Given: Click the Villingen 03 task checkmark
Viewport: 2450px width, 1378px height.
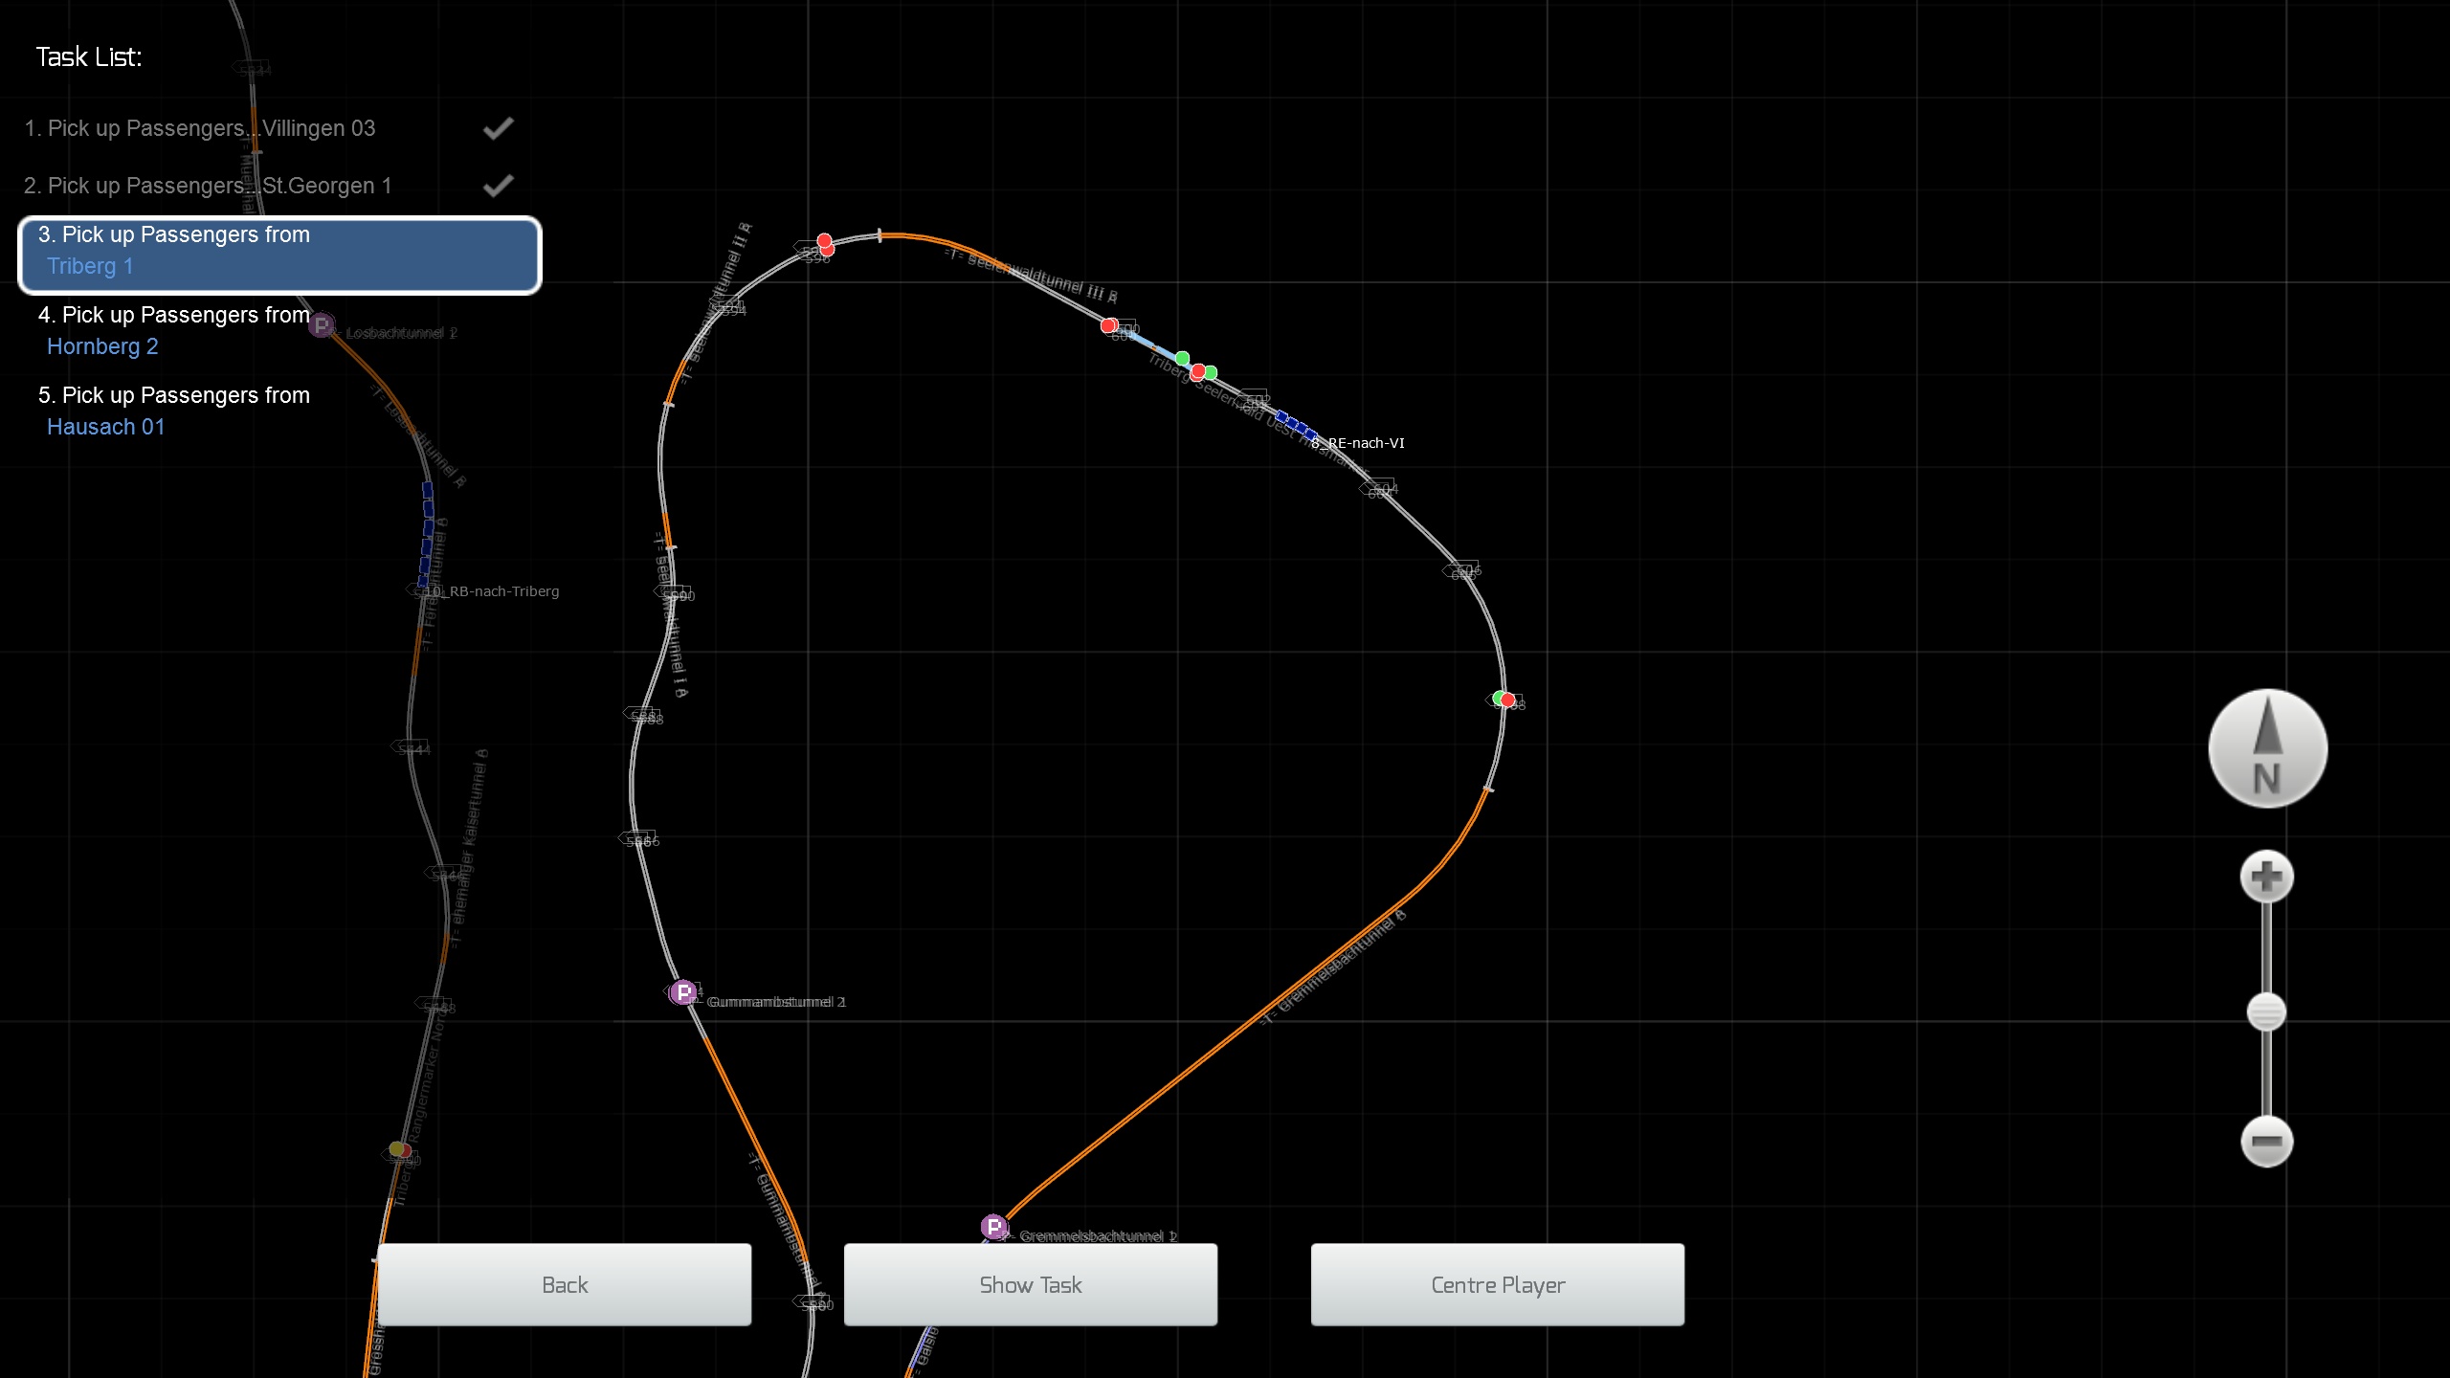Looking at the screenshot, I should point(498,128).
